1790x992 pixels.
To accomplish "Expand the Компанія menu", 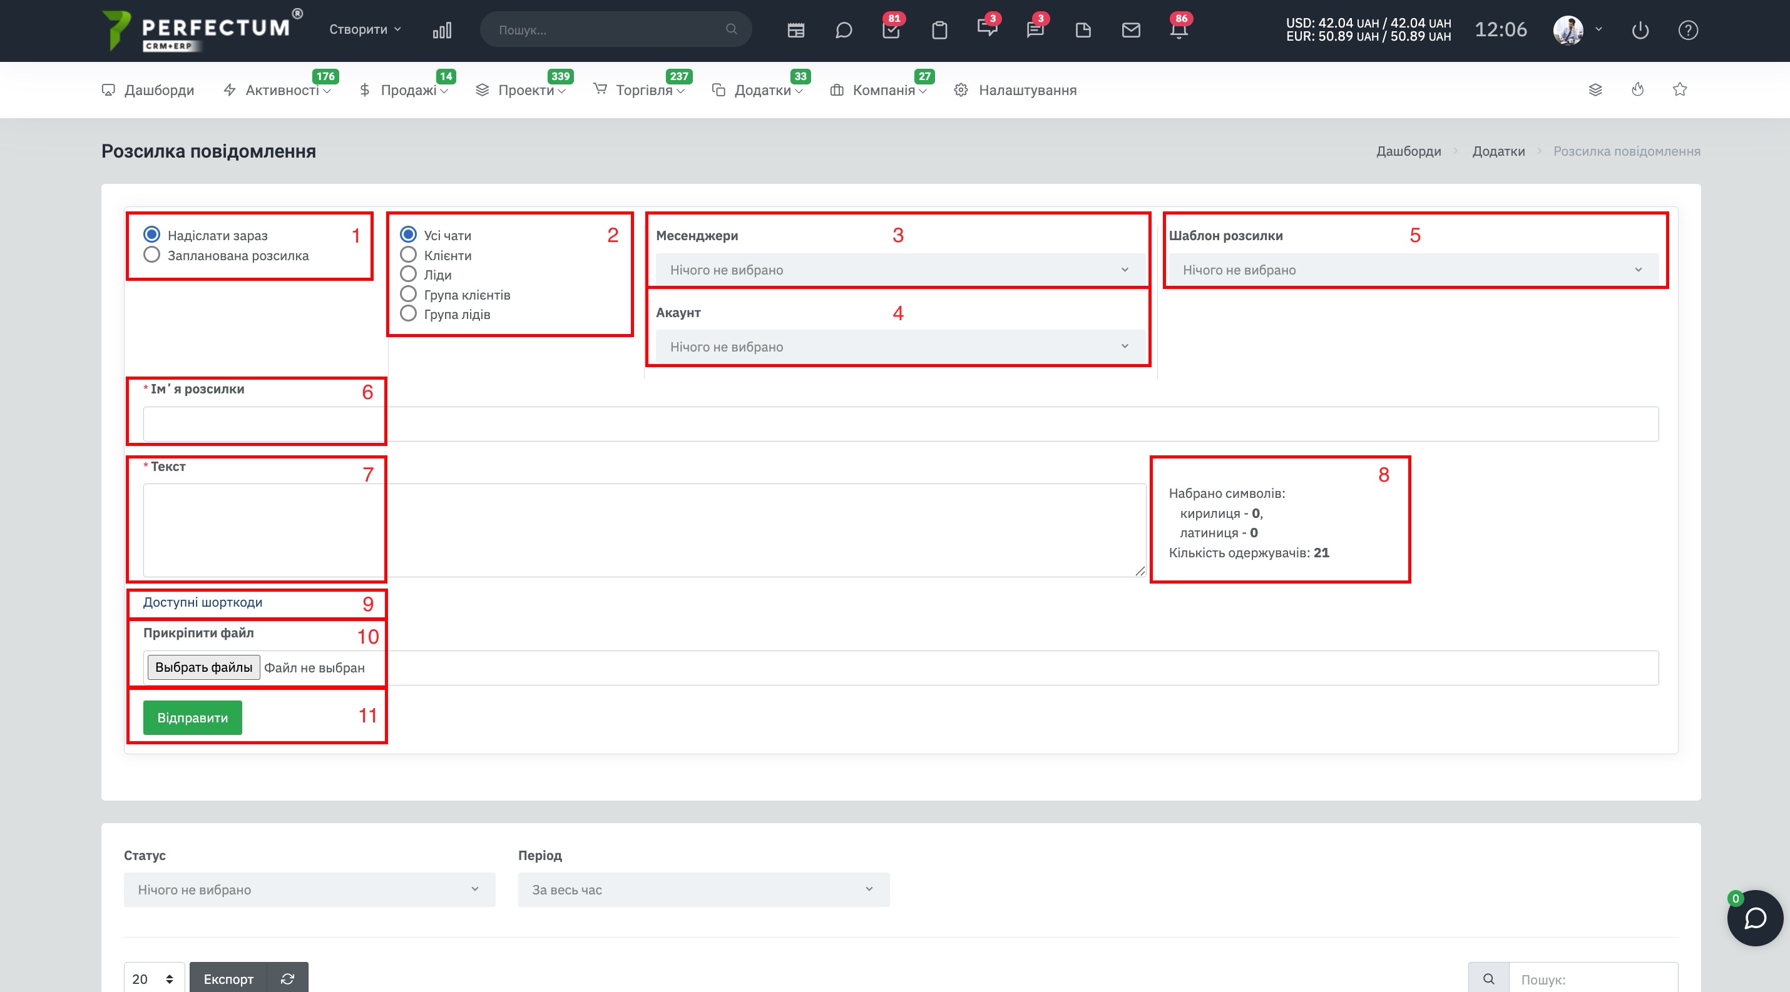I will [x=878, y=90].
